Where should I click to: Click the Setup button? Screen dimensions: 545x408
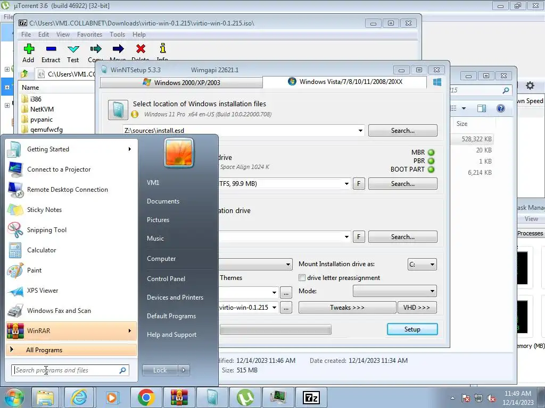point(412,329)
